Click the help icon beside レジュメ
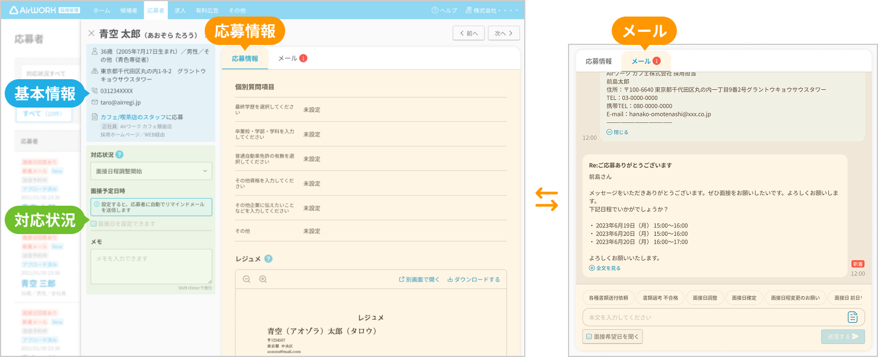878x357 pixels. (268, 259)
